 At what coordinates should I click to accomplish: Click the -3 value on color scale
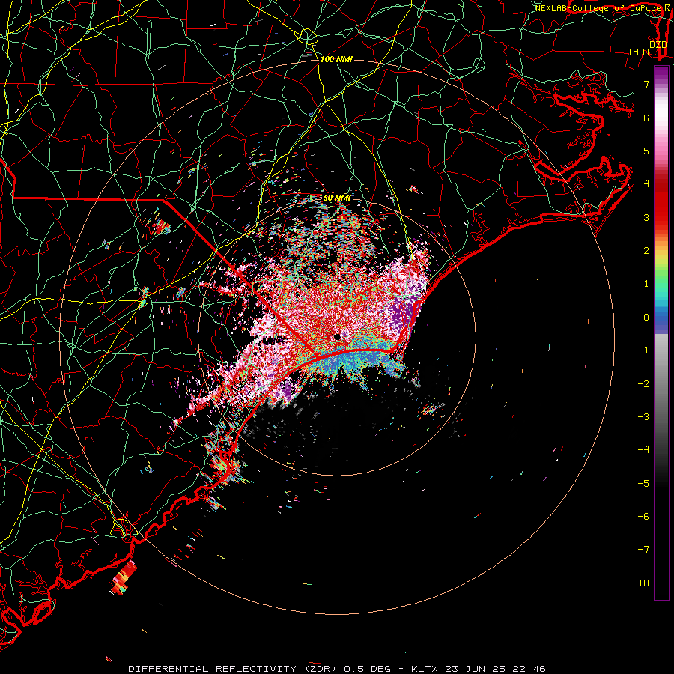643,417
